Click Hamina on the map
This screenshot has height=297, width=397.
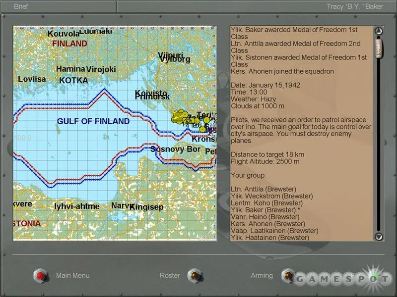70,69
